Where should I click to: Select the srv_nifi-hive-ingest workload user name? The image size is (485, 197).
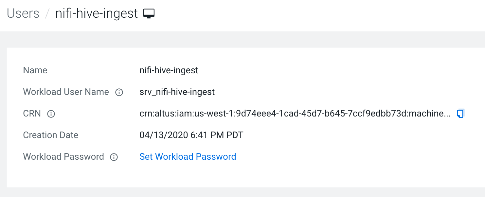177,92
